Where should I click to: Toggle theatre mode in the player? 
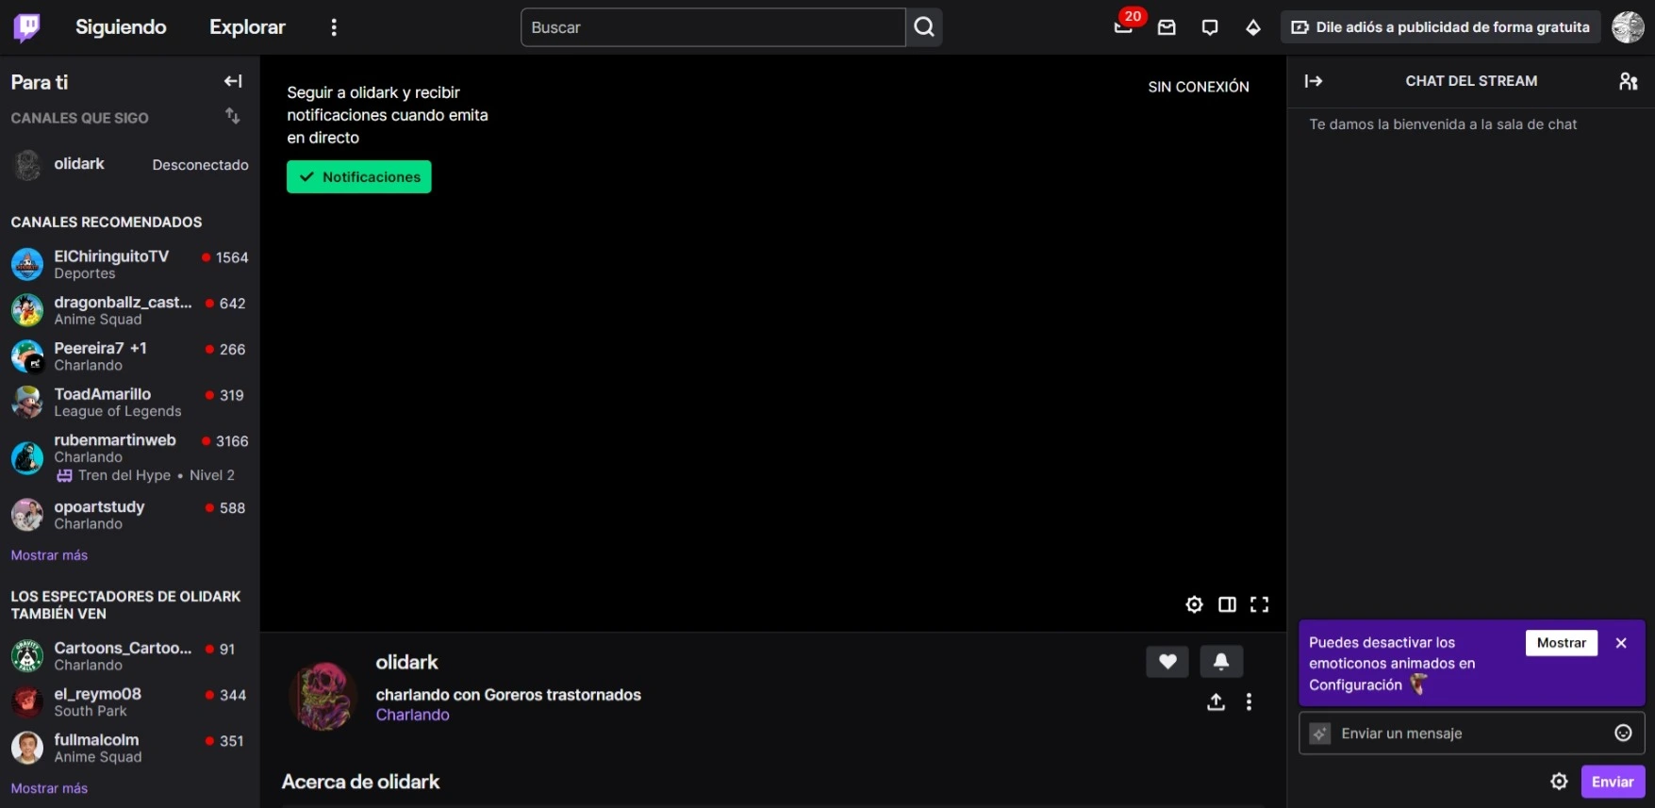[1227, 604]
